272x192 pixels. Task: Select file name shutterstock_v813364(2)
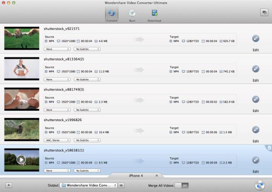[x=64, y=59]
